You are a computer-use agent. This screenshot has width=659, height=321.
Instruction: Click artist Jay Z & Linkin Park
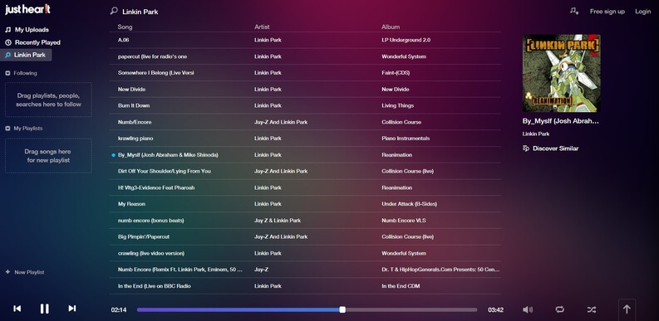(x=278, y=221)
